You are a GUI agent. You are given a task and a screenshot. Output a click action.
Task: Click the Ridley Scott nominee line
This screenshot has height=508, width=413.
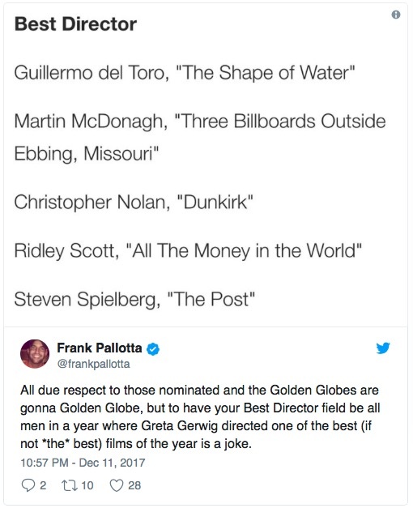coord(188,251)
